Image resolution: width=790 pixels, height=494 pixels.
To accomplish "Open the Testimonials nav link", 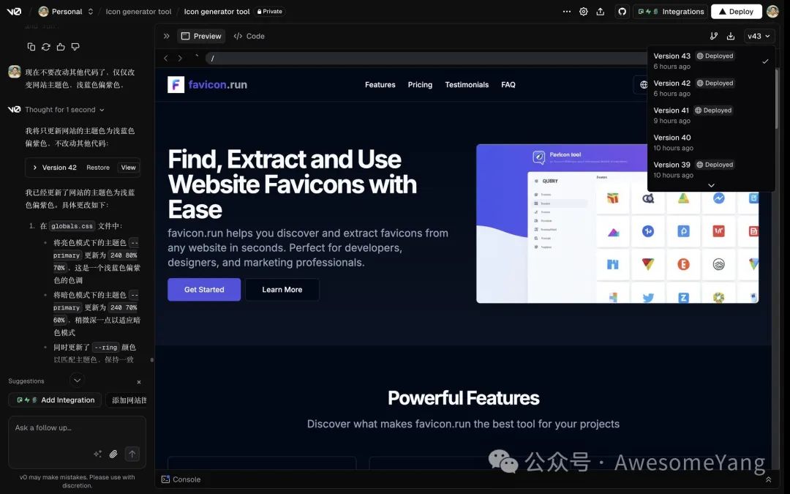I will click(x=467, y=85).
